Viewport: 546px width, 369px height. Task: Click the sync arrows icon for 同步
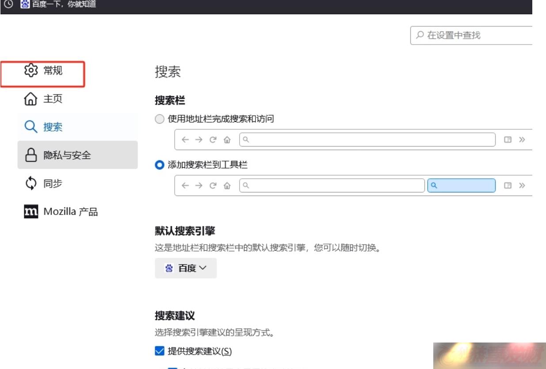30,184
